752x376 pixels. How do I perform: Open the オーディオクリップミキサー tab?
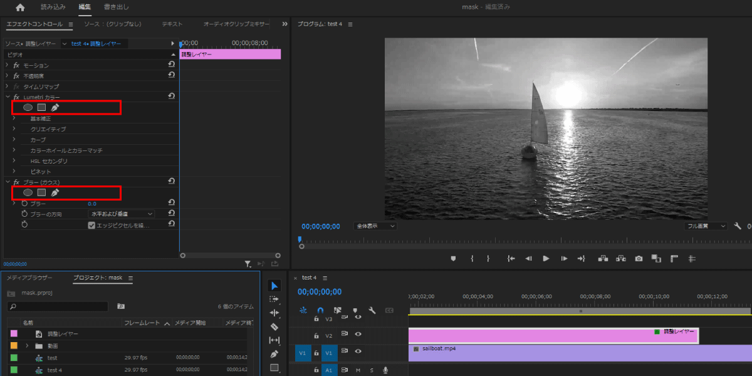coord(236,24)
